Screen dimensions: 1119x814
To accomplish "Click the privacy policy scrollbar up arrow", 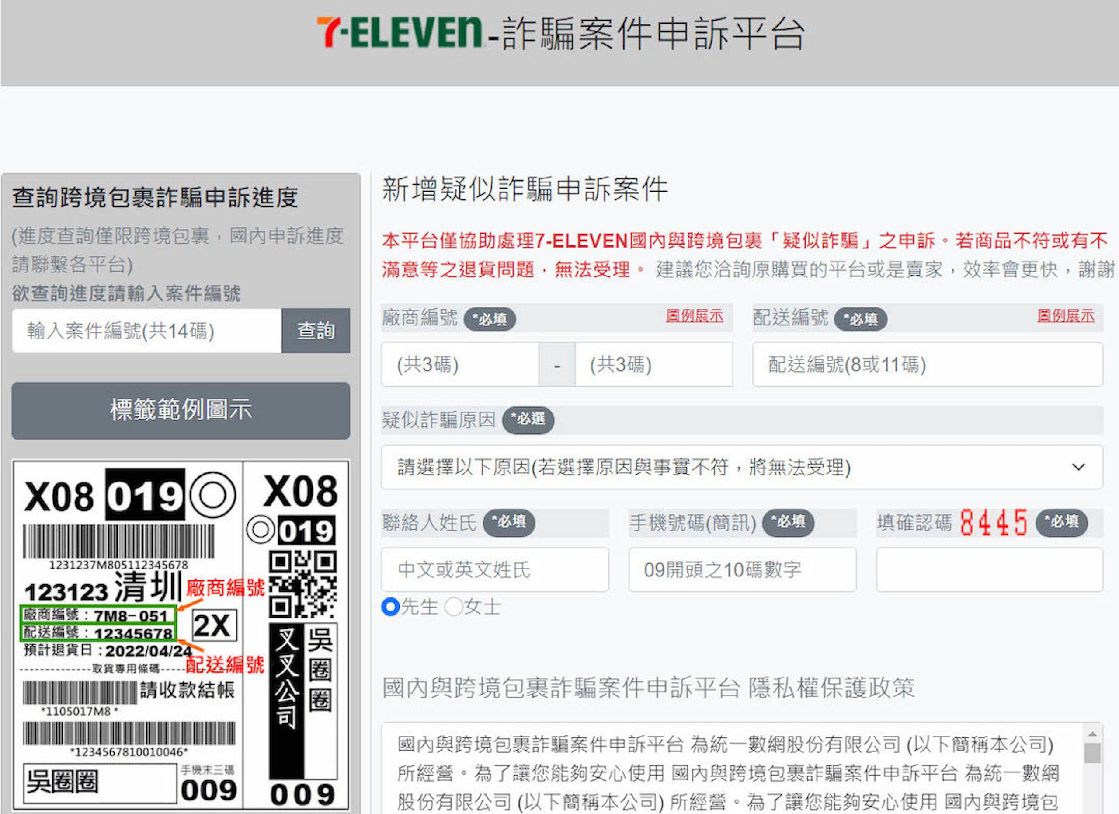I will point(1092,734).
